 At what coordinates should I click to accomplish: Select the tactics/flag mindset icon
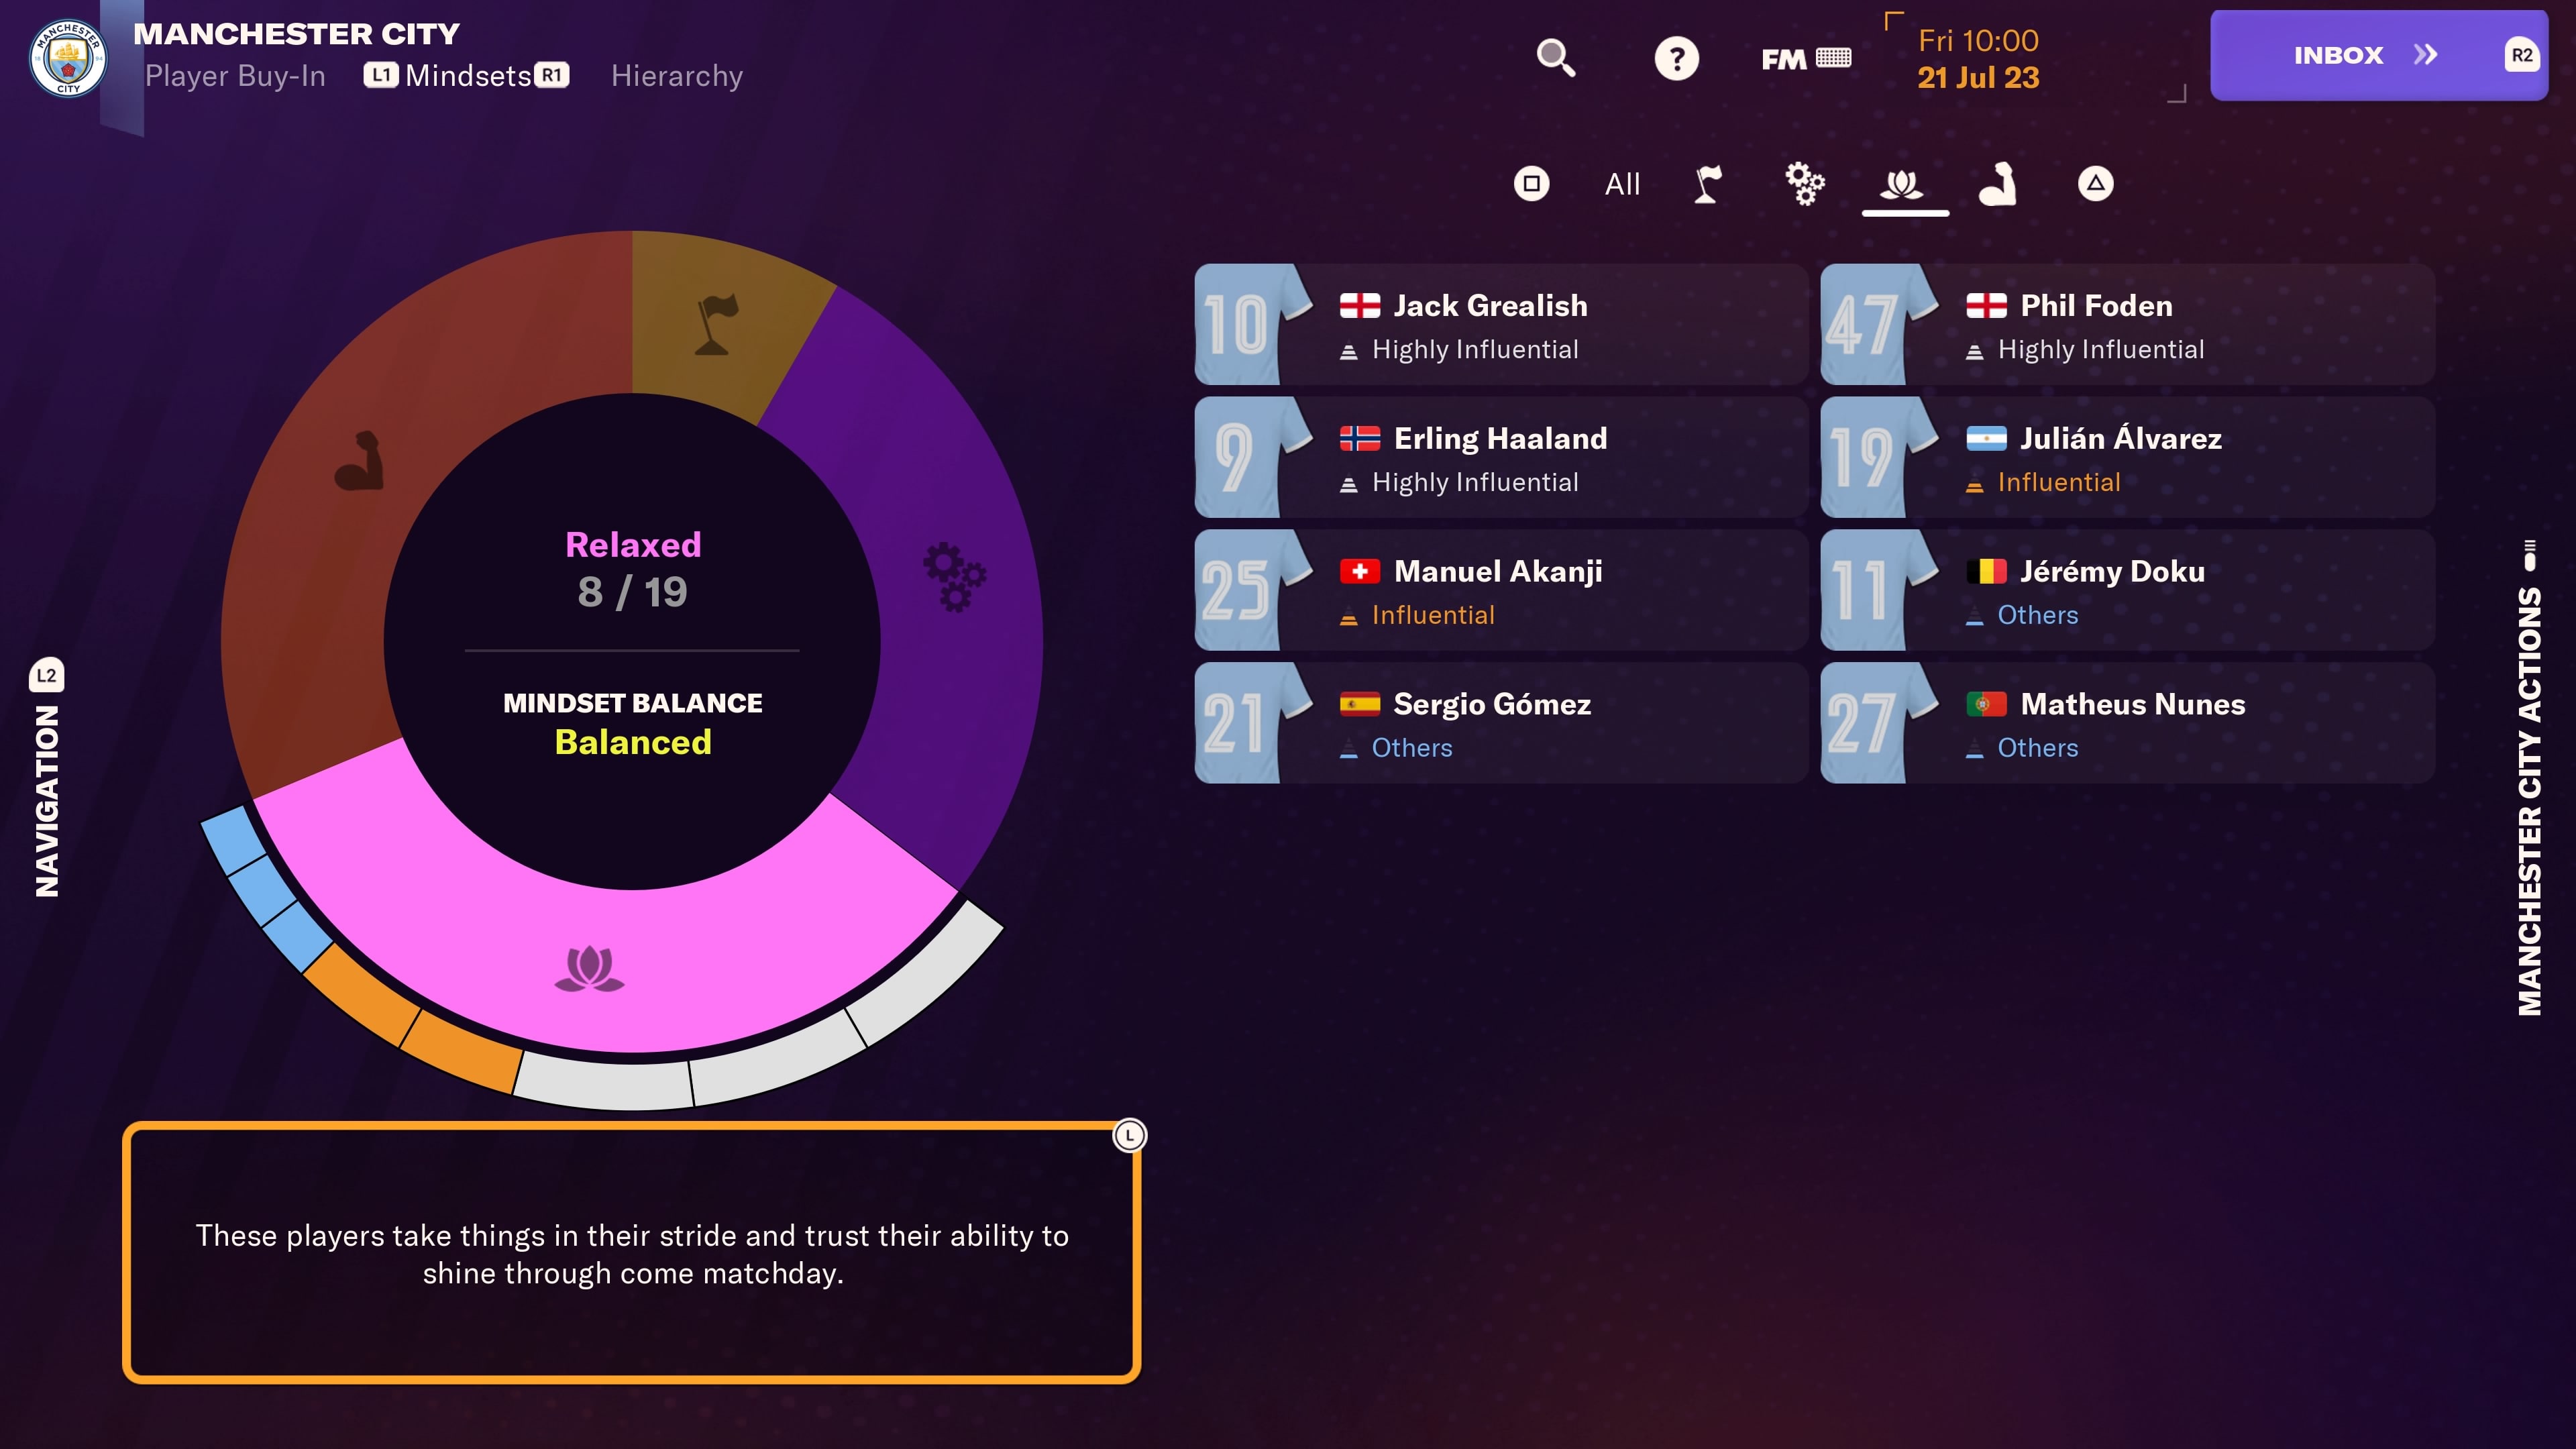1709,182
